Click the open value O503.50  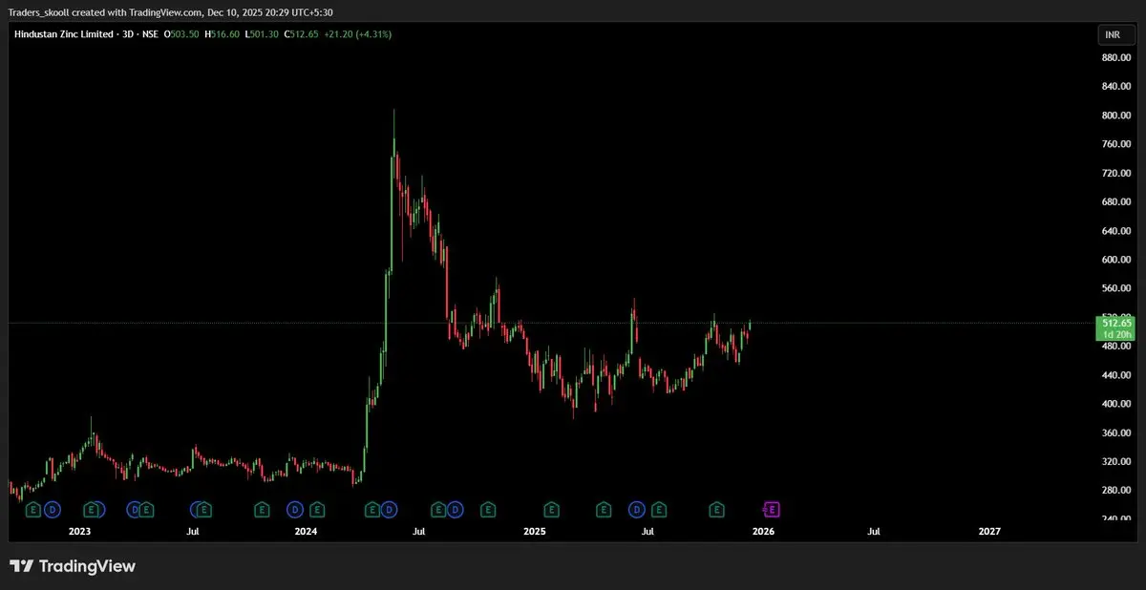pyautogui.click(x=181, y=34)
